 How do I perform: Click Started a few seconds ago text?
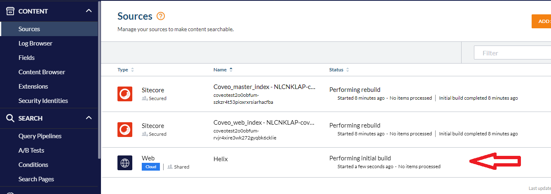click(366, 167)
